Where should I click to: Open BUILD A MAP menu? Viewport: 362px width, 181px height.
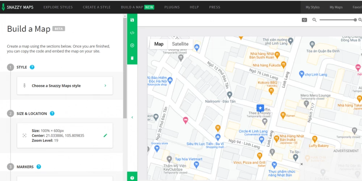(138, 7)
